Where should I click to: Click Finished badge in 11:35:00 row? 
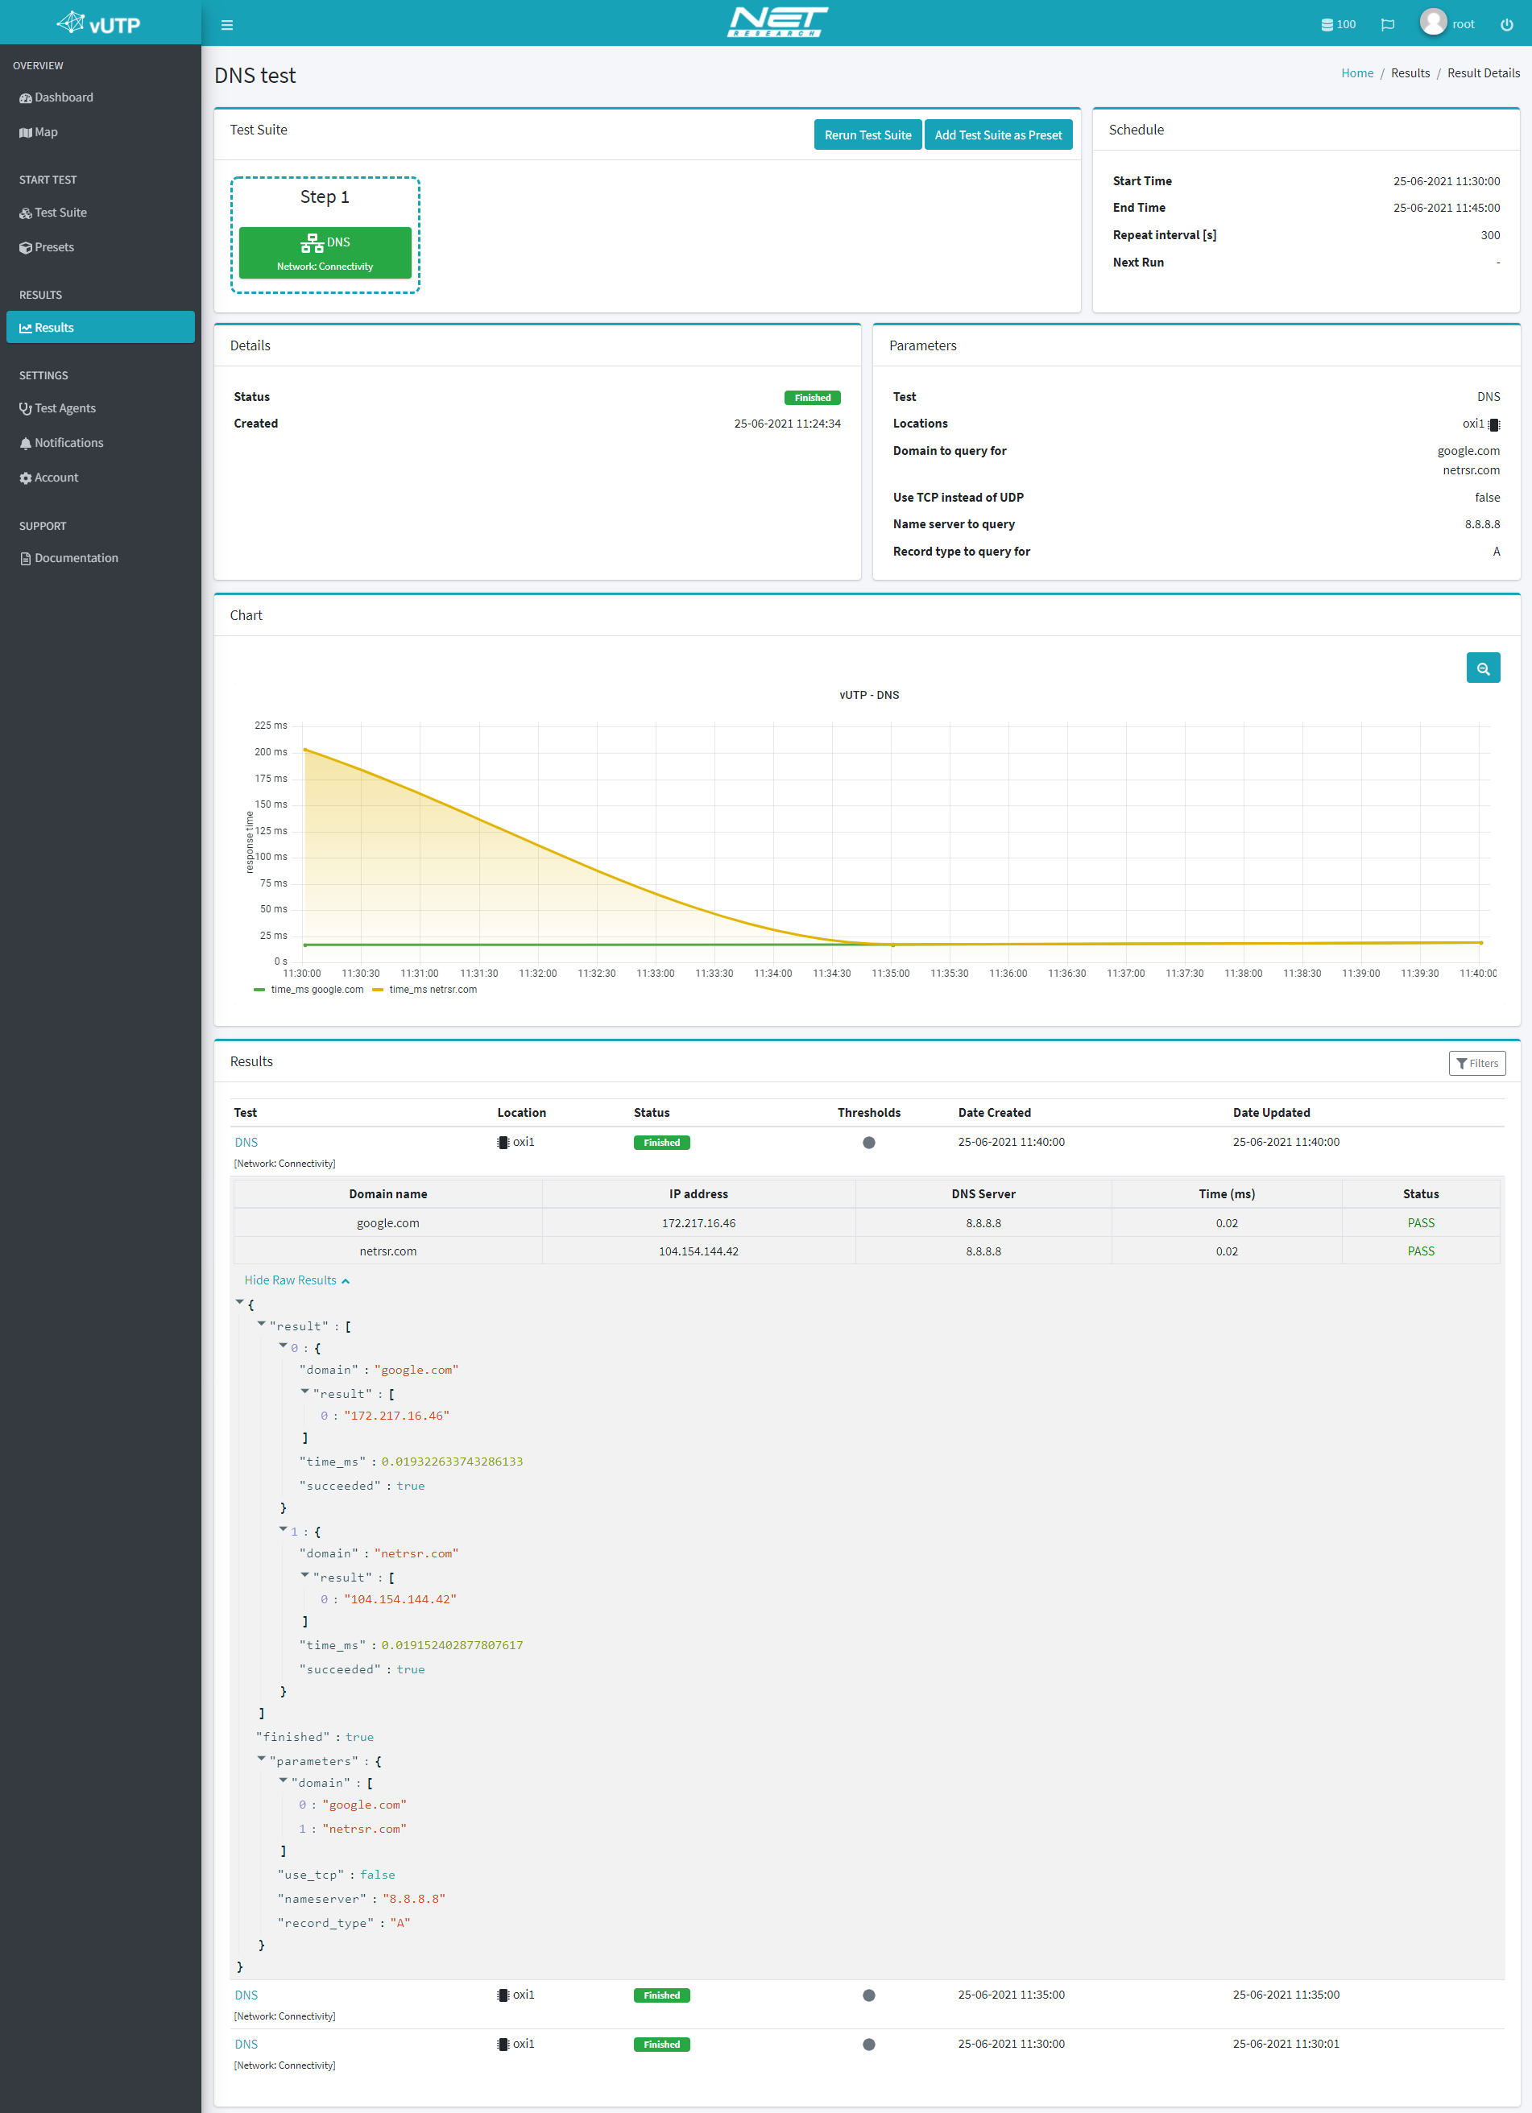pyautogui.click(x=661, y=1995)
